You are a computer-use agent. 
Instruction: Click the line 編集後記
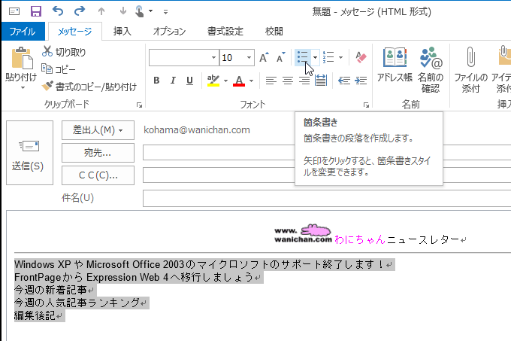coord(35,315)
